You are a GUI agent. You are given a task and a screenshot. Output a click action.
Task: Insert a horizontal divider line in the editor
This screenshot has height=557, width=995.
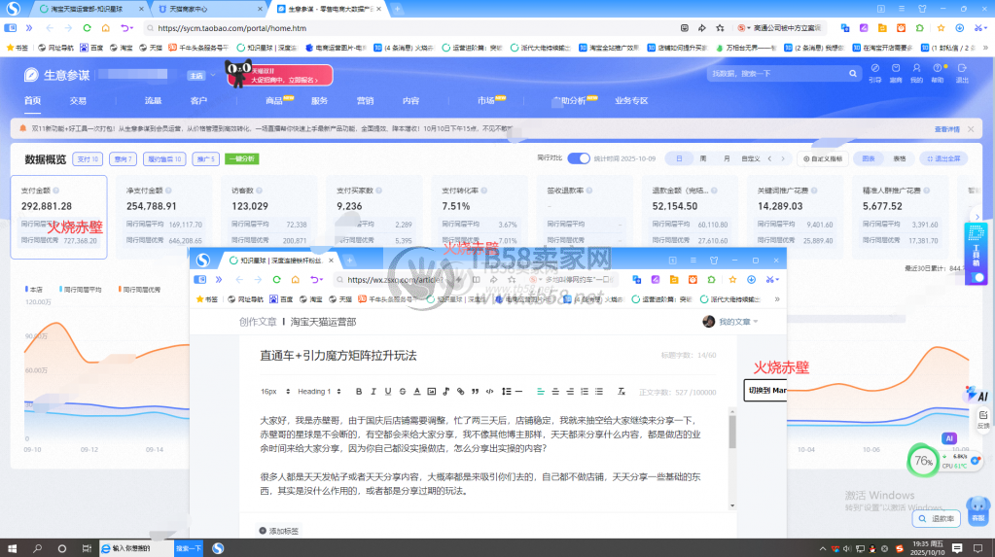pos(519,392)
